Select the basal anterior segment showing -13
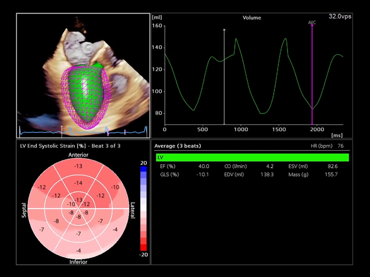Screen dimensions: 370x277 79,166
